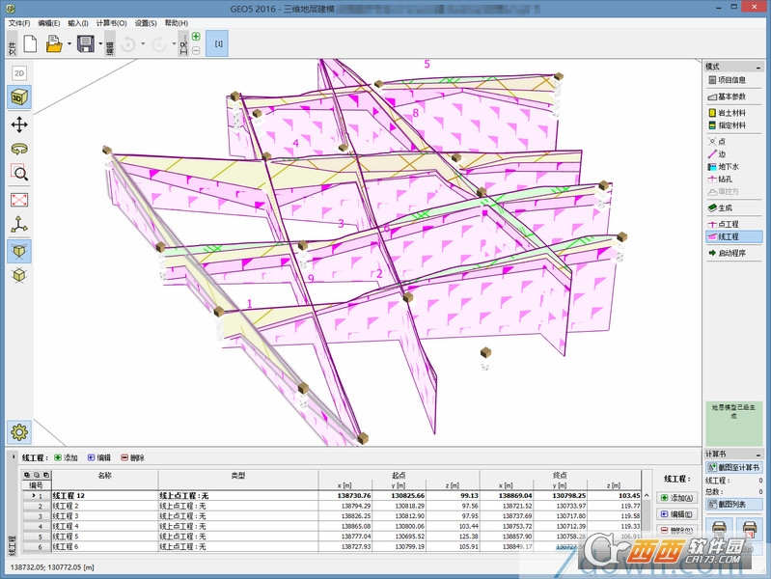This screenshot has height=579, width=771.
Task: Collapse the 模式 panel header
Action: coord(757,67)
